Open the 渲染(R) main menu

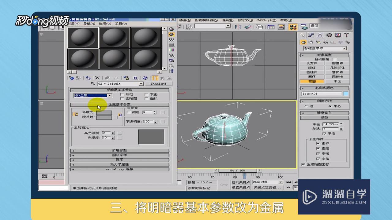pos(227,20)
